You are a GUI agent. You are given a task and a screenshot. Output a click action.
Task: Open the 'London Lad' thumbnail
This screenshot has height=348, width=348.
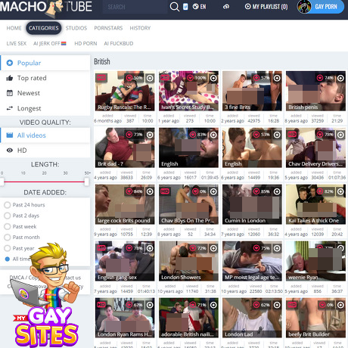click(x=252, y=318)
